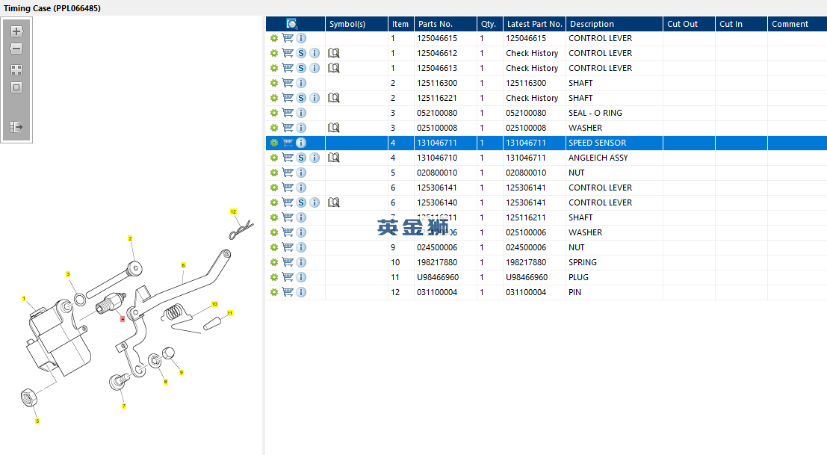This screenshot has width=827, height=455.
Task: Select callout 1 on the diagram
Action: tap(23, 299)
